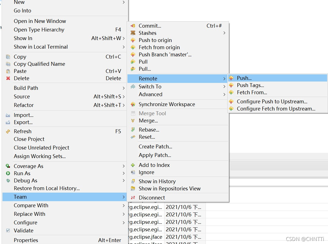Click the Coverage As icon
This screenshot has width=328, height=244.
(8, 166)
